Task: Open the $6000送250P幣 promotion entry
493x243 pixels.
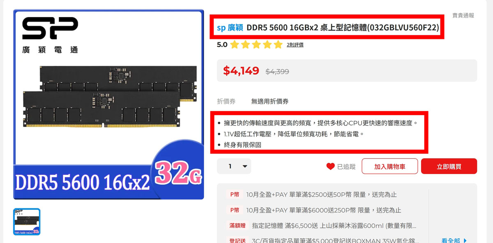Action: point(323,210)
